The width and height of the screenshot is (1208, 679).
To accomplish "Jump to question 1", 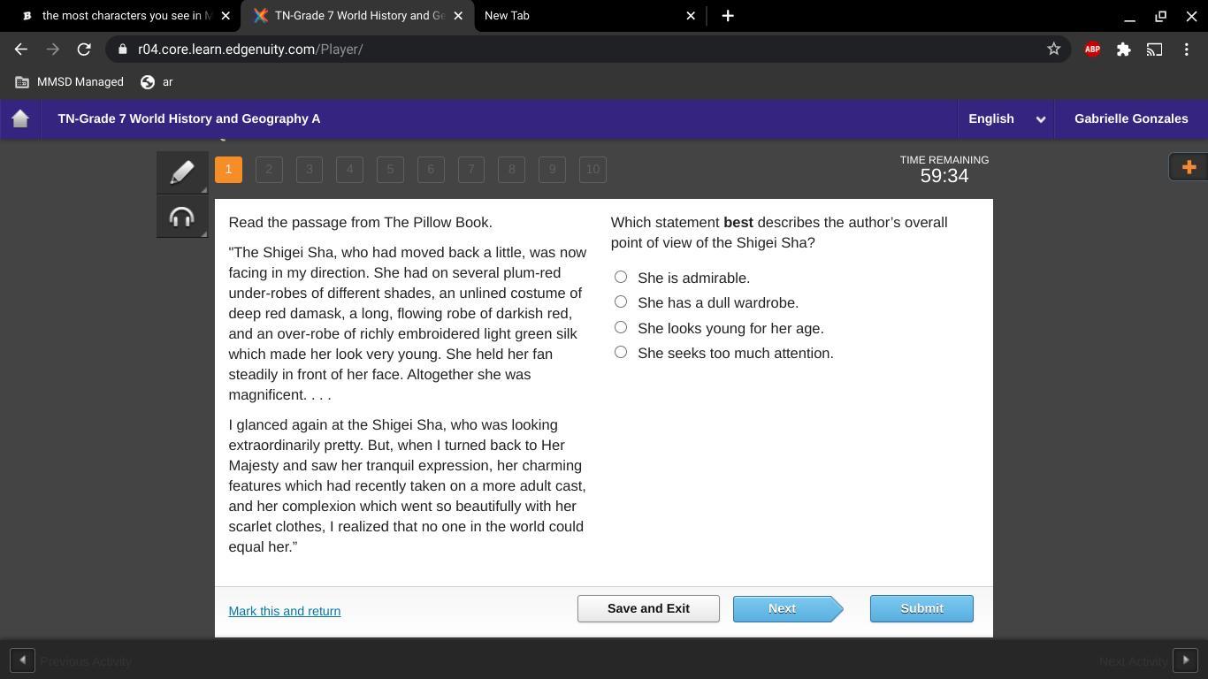I will click(x=228, y=169).
